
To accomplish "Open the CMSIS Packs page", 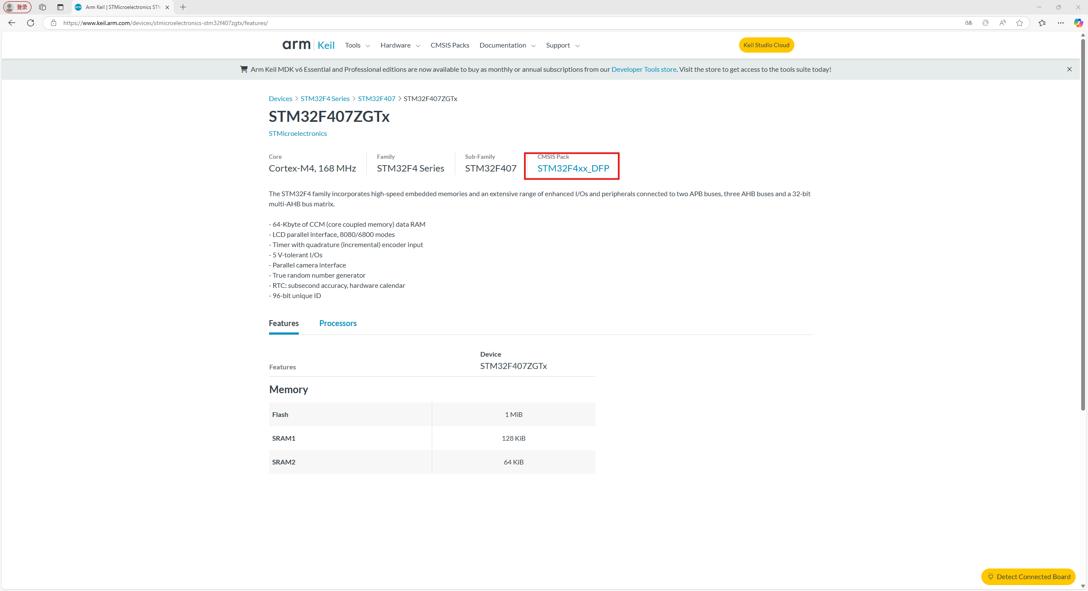I will coord(450,45).
